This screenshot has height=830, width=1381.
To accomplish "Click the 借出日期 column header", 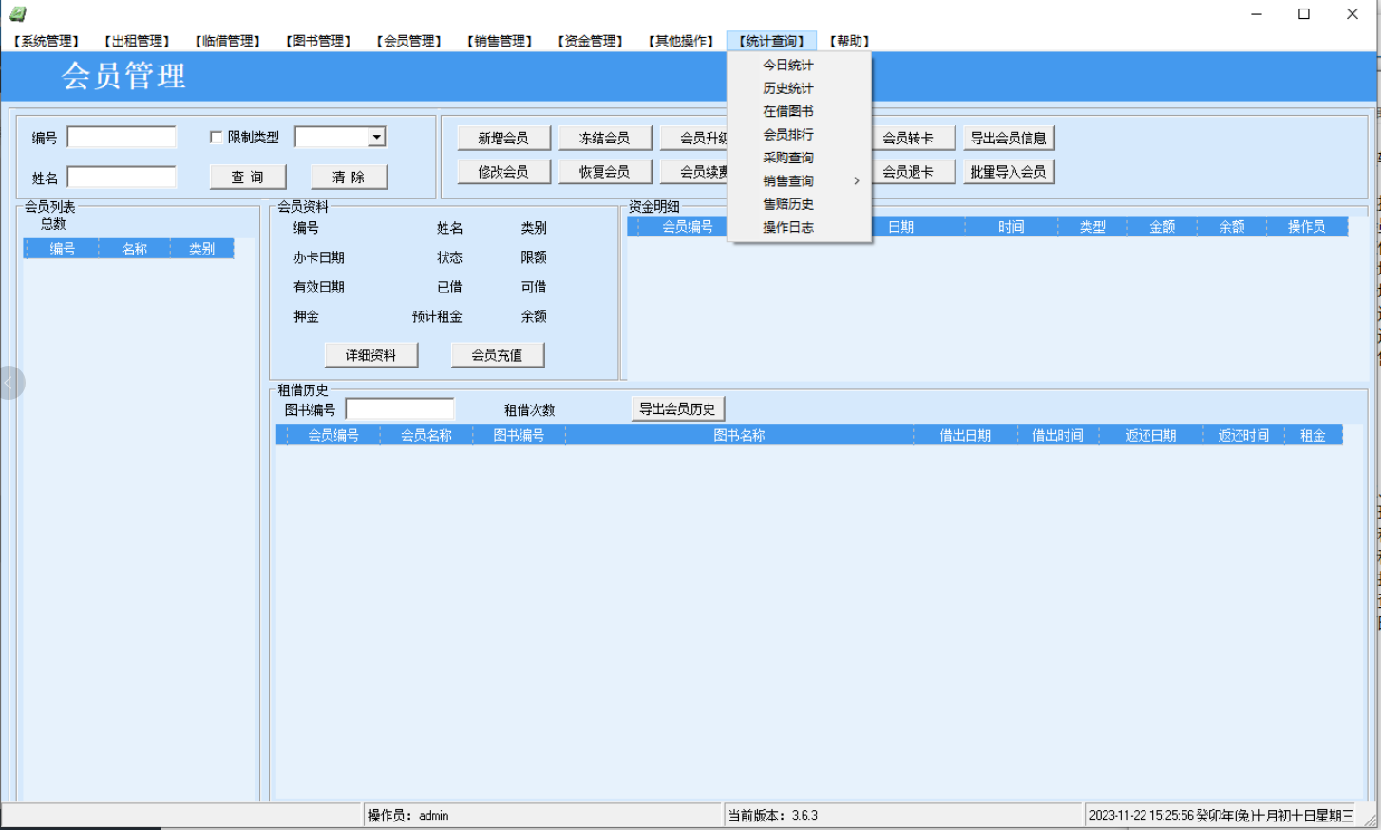I will (x=965, y=436).
